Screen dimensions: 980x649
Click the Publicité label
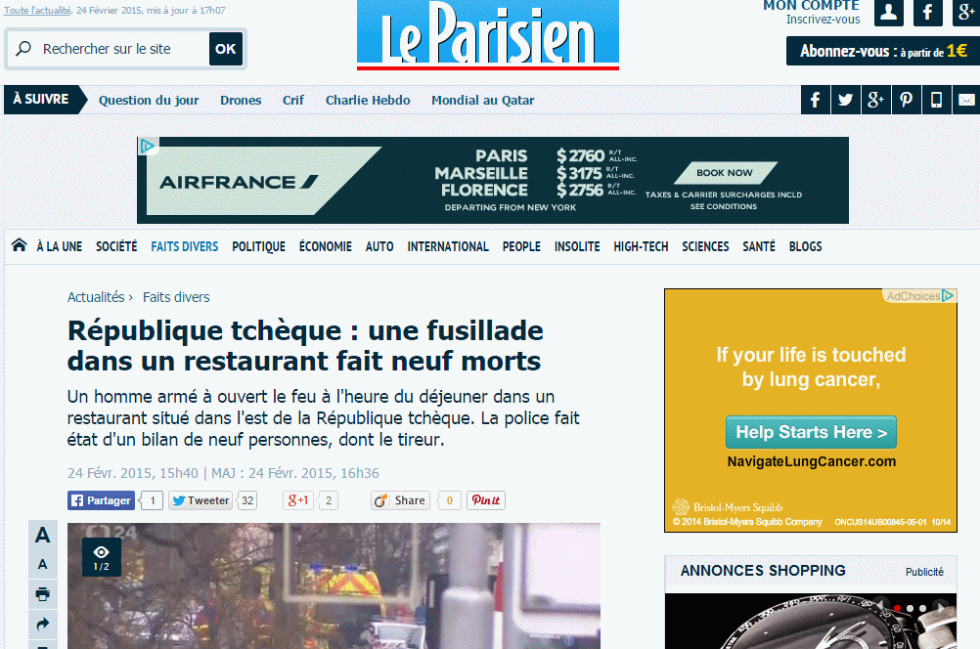click(x=924, y=572)
